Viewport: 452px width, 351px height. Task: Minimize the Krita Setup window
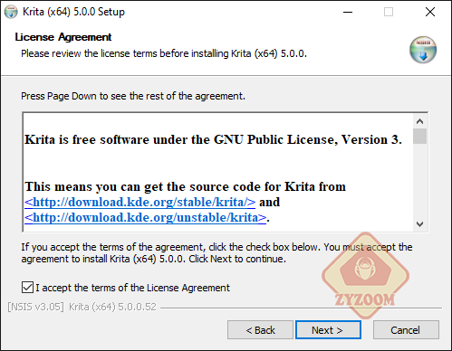click(x=348, y=12)
